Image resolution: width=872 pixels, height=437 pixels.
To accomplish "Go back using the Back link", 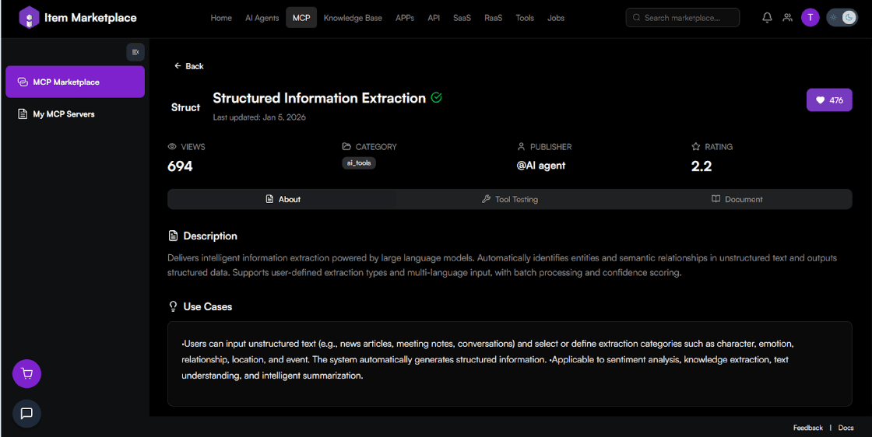I will coord(188,66).
